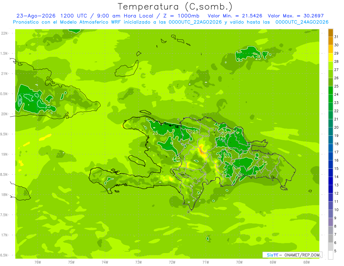Click the '17' value on the color scale
Image resolution: width=344 pixels, height=266 pixels.
336,152
